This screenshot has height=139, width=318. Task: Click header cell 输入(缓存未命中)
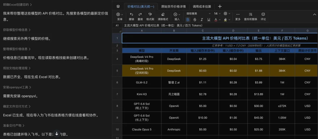tap(203, 50)
